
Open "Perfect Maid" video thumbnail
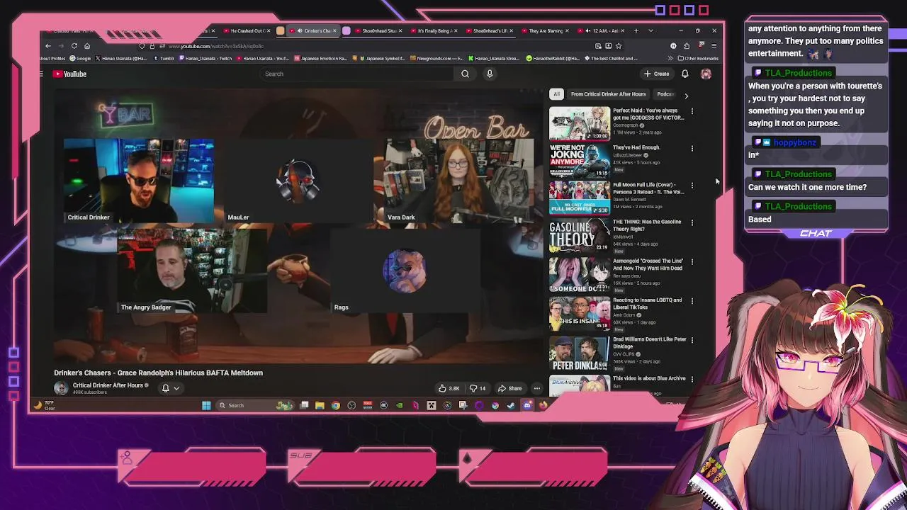tap(580, 123)
